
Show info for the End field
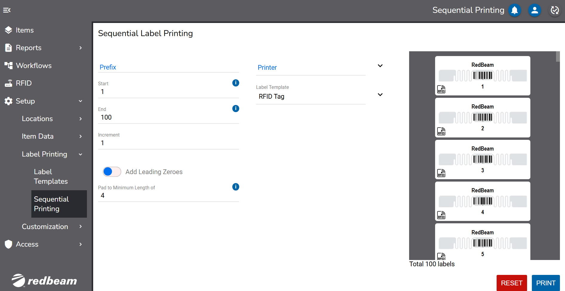[x=236, y=109]
